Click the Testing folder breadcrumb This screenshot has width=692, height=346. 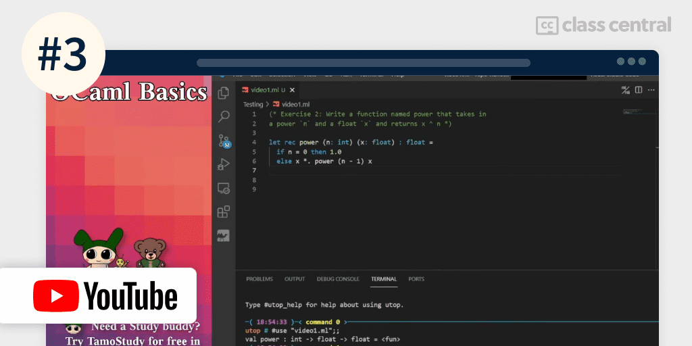[x=253, y=104]
